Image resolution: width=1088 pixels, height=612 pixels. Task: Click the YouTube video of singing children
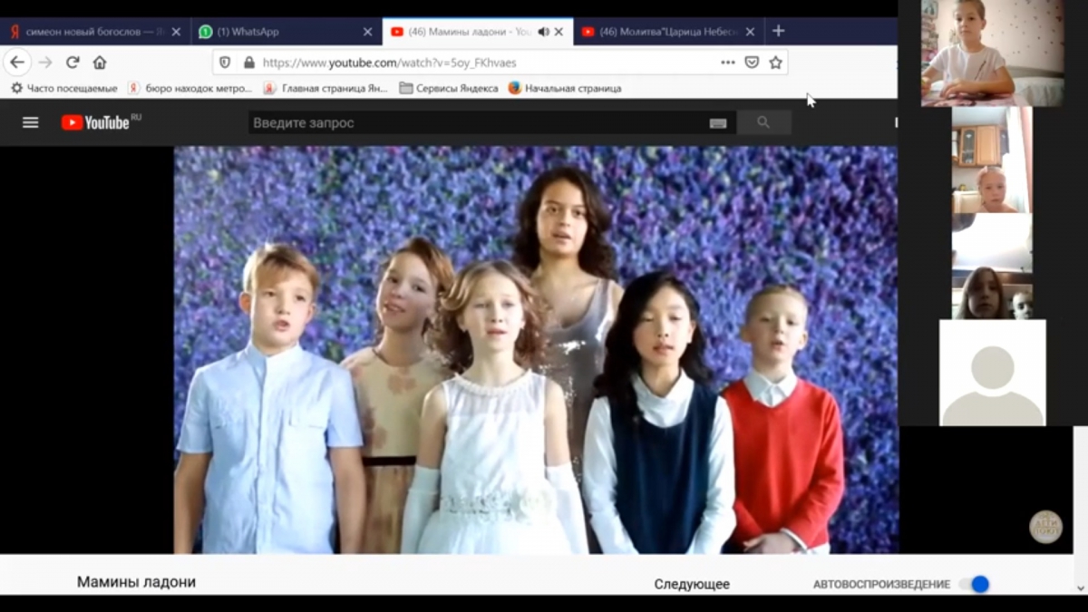[536, 350]
